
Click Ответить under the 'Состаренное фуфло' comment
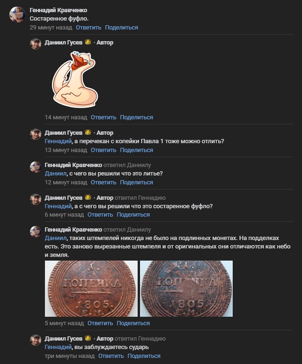point(88,28)
